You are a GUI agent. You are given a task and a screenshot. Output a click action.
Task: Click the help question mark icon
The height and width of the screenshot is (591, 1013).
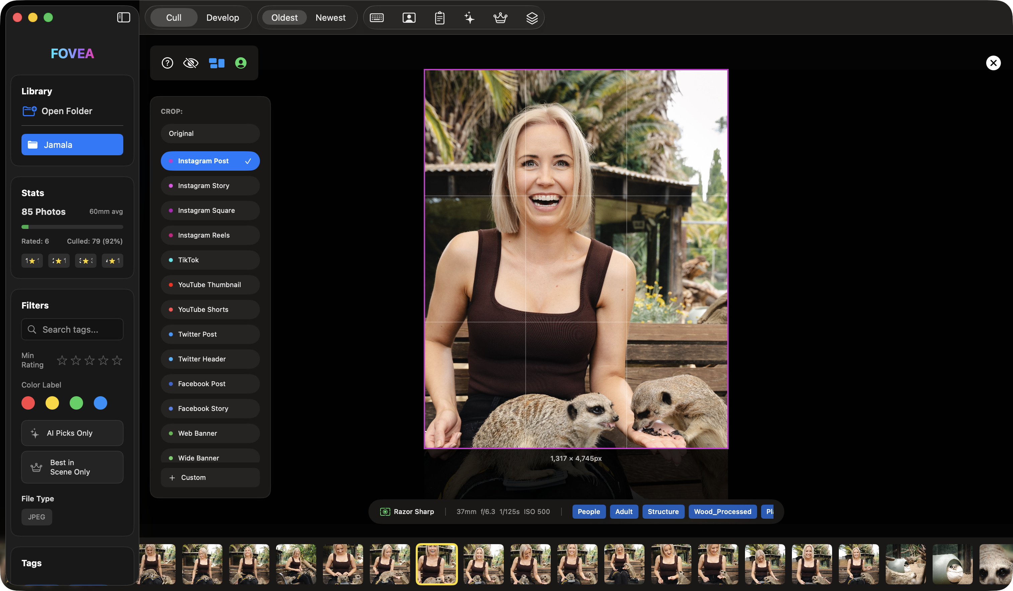click(x=167, y=63)
